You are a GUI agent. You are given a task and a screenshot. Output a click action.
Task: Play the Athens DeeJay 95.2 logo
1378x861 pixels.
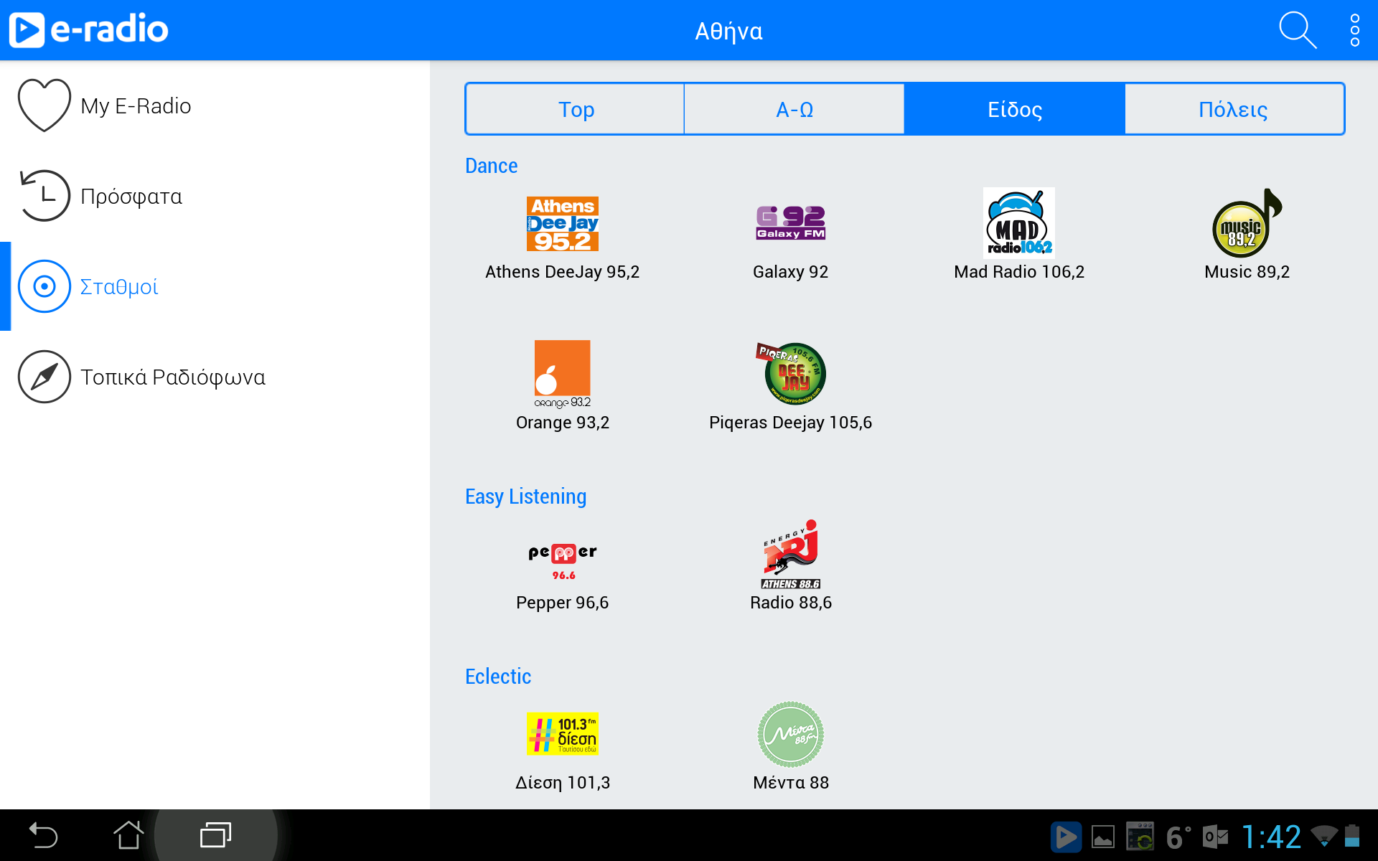(563, 224)
